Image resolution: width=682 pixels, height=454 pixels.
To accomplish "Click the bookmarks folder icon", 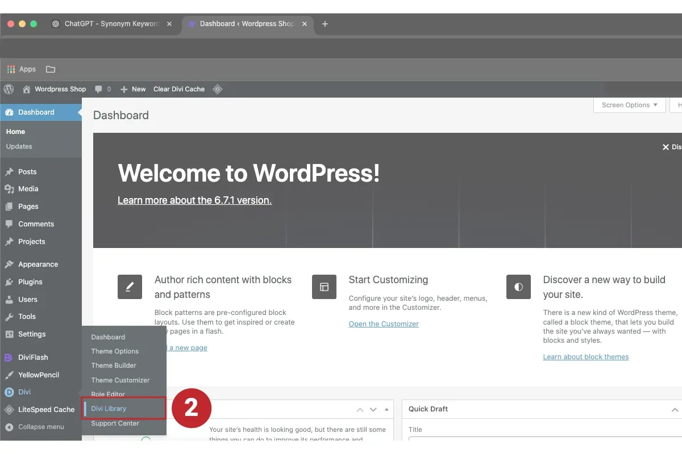I will pos(51,69).
